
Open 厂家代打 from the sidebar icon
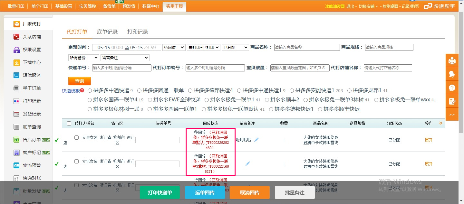pos(17,24)
